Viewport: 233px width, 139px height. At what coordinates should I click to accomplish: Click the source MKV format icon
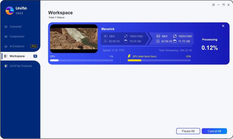[106, 36]
